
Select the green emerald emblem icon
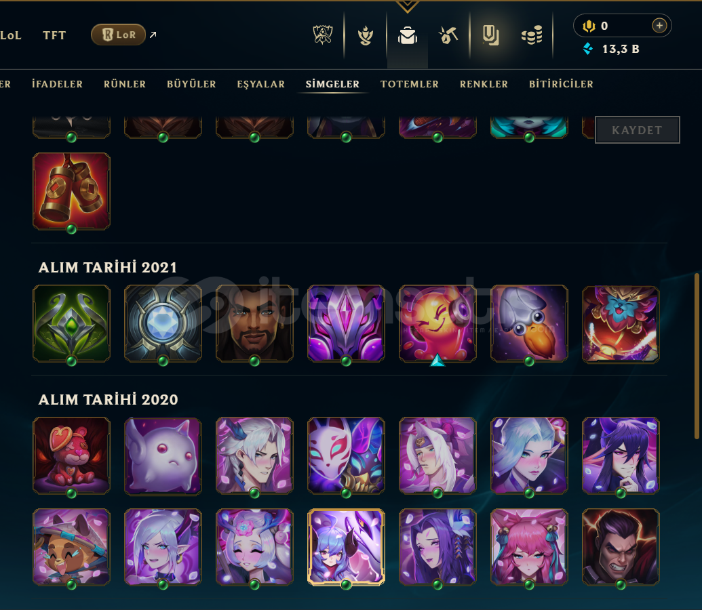(x=72, y=323)
